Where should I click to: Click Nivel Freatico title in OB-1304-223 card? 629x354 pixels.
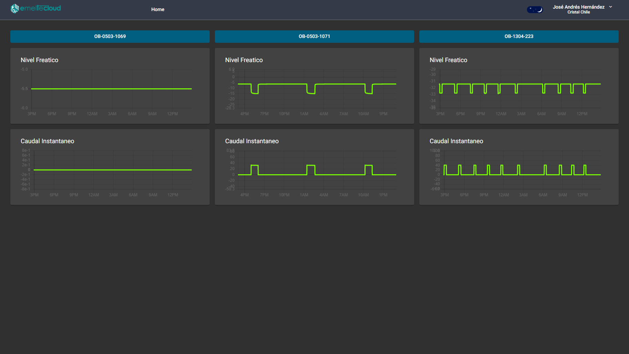pyautogui.click(x=448, y=60)
